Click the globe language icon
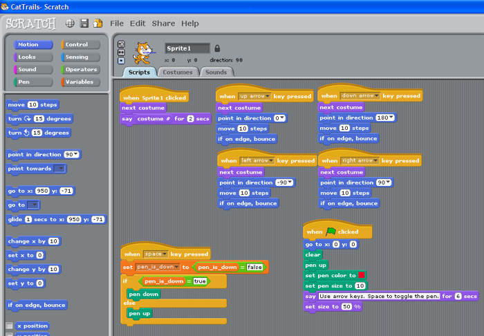 tap(70, 24)
